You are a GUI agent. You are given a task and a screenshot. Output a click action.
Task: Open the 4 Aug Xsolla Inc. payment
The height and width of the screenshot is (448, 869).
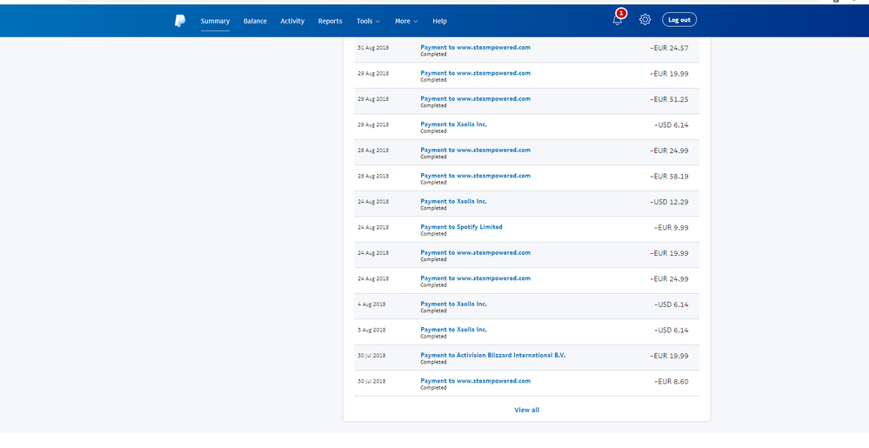point(453,304)
